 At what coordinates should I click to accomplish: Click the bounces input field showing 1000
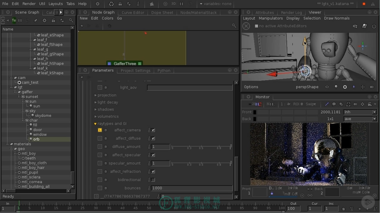pos(192,188)
